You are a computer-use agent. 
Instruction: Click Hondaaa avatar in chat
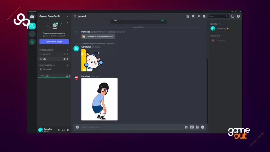tap(76, 78)
